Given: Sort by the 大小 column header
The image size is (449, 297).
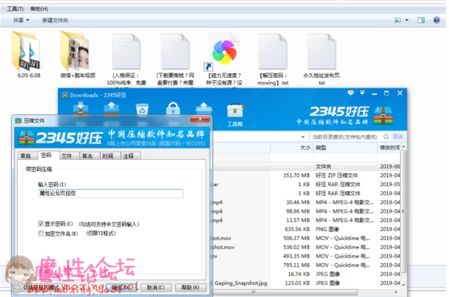Looking at the screenshot, I should [x=291, y=147].
